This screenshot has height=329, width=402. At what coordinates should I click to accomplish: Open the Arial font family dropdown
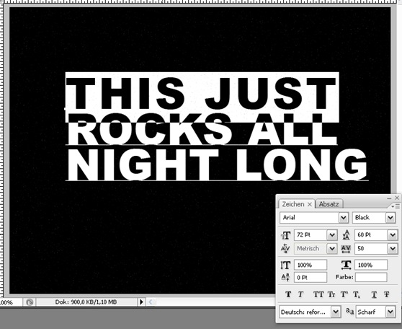click(x=344, y=218)
